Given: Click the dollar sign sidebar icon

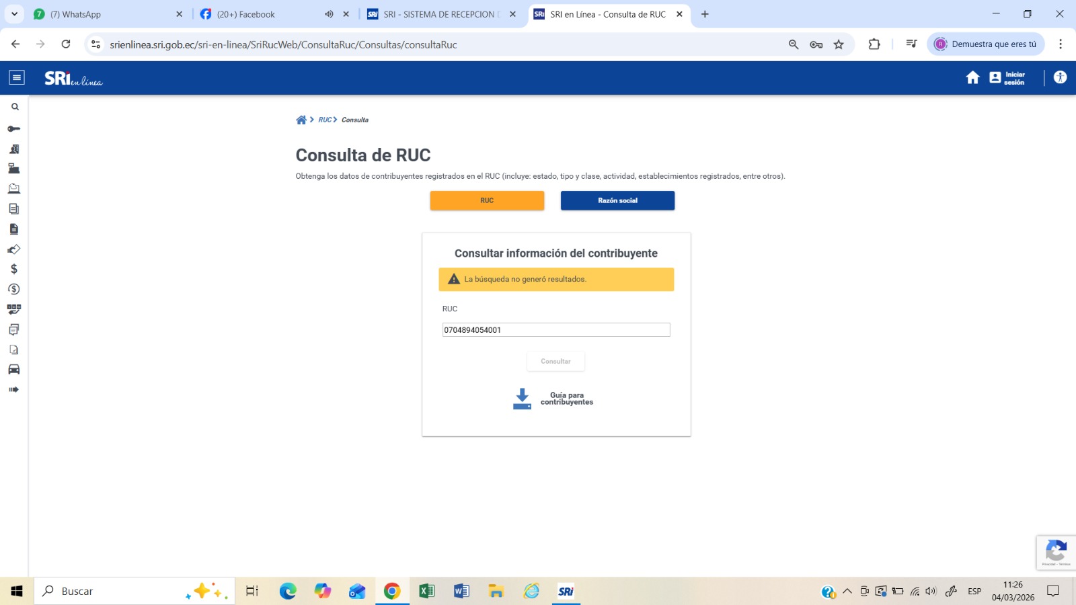Looking at the screenshot, I should point(13,269).
